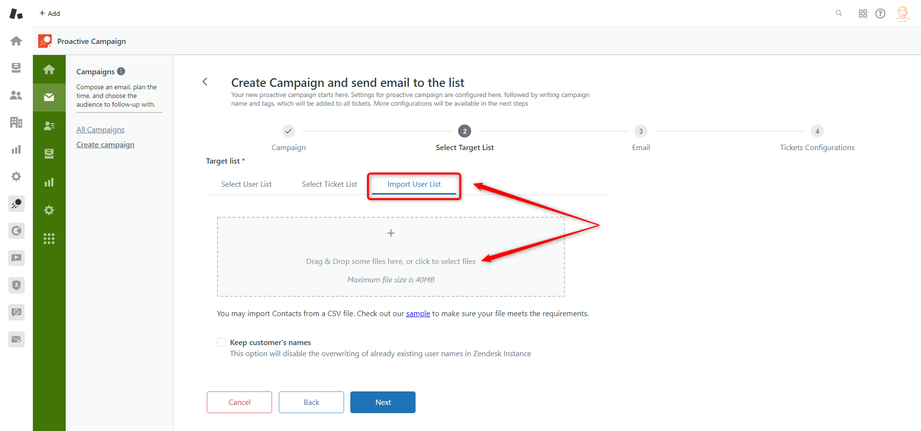Image resolution: width=921 pixels, height=431 pixels.
Task: Go to Home in green app menu
Action: (x=49, y=70)
